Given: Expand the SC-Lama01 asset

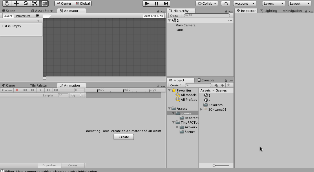Looking at the screenshot, I should pos(201,109).
